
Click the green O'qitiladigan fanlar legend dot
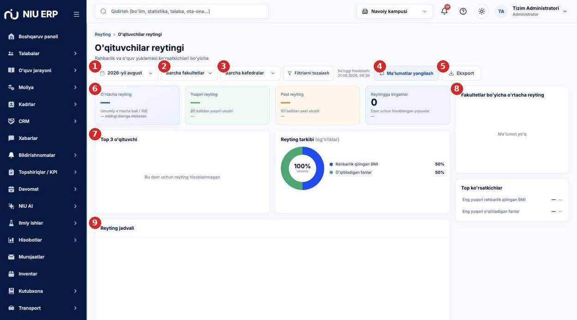tap(331, 173)
